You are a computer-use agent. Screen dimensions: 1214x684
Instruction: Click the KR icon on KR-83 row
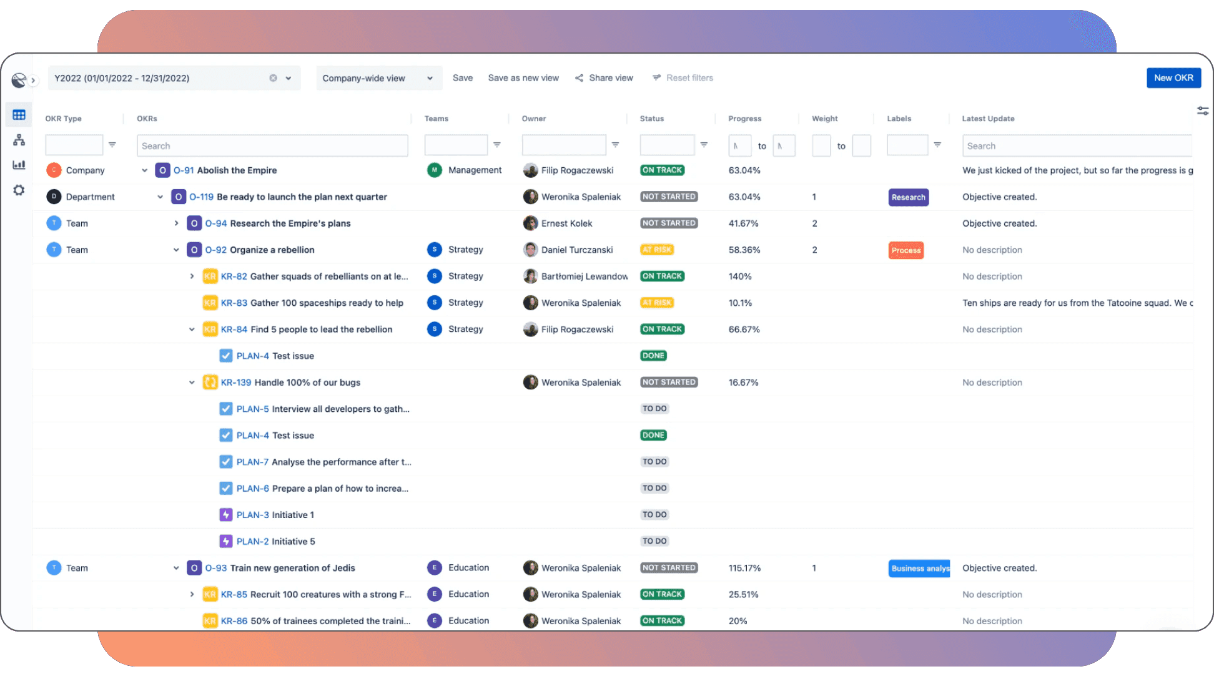pyautogui.click(x=210, y=303)
